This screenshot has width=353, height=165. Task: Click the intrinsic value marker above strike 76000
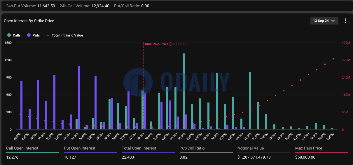tap(275, 95)
